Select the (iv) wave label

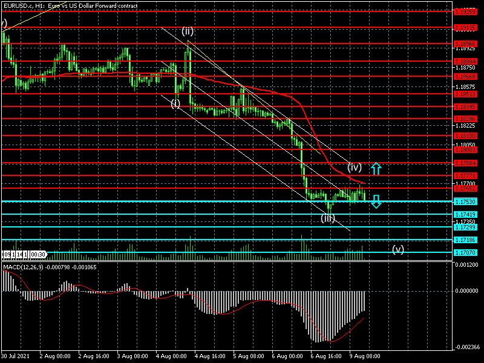(x=355, y=168)
